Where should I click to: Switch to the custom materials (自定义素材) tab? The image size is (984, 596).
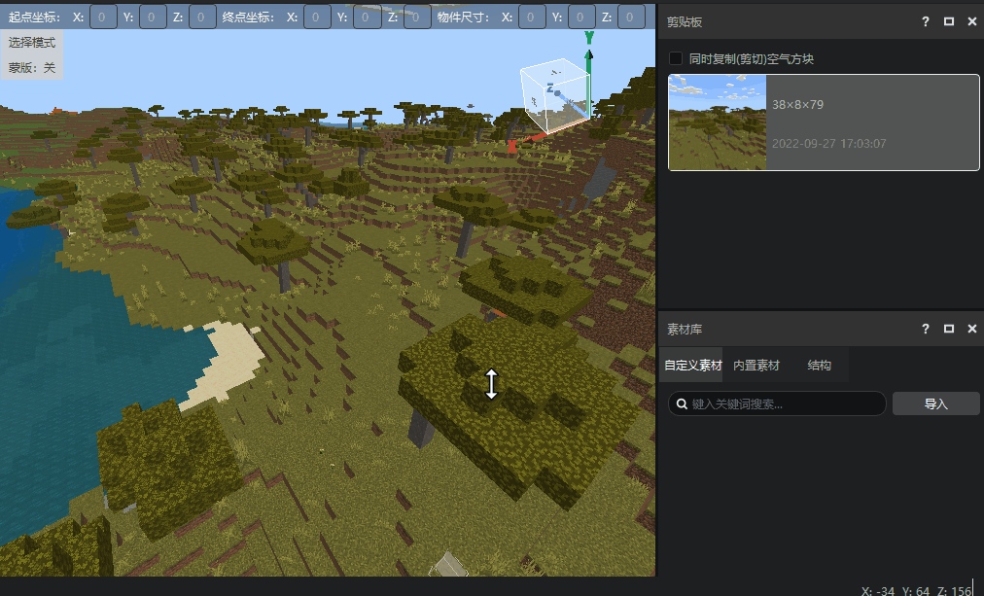[x=693, y=366]
